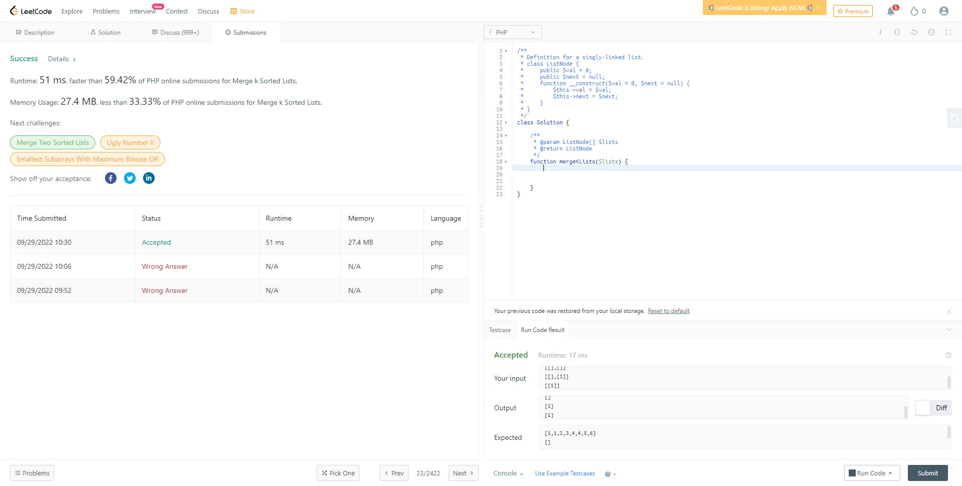
Task: Switch to the Description tab
Action: pos(35,33)
